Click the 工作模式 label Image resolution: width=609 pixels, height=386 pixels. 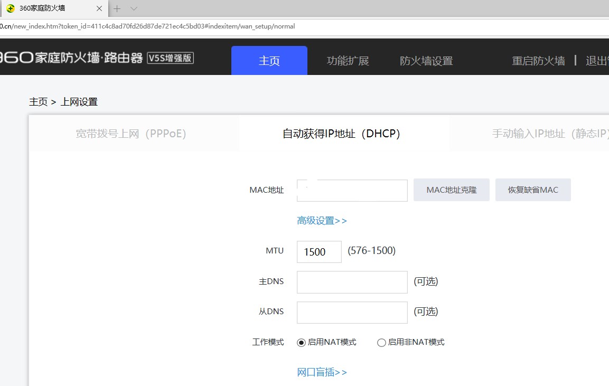tap(268, 342)
